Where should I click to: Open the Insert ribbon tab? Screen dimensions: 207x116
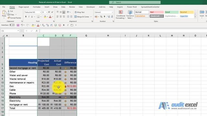pyautogui.click(x=47, y=7)
